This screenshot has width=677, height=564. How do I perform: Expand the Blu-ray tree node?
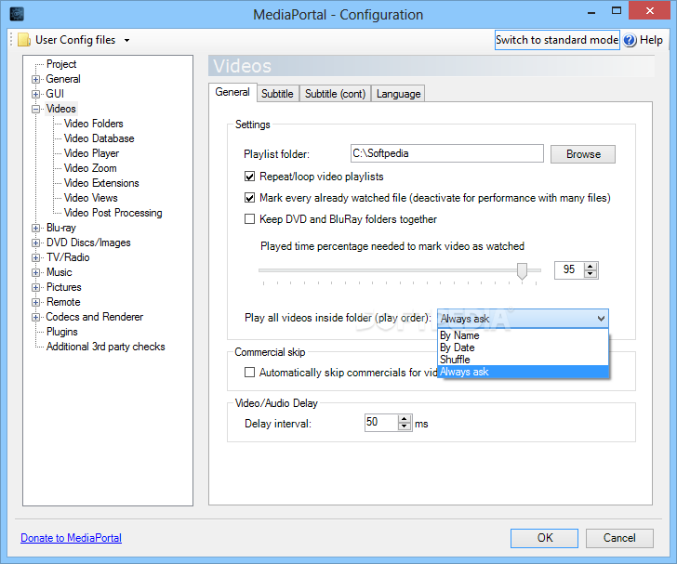[x=36, y=228]
